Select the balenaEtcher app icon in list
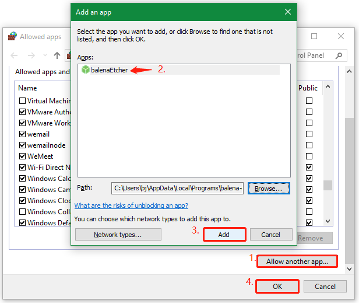This screenshot has width=359, height=303. pyautogui.click(x=85, y=70)
